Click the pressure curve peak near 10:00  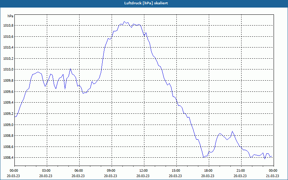click(124, 22)
